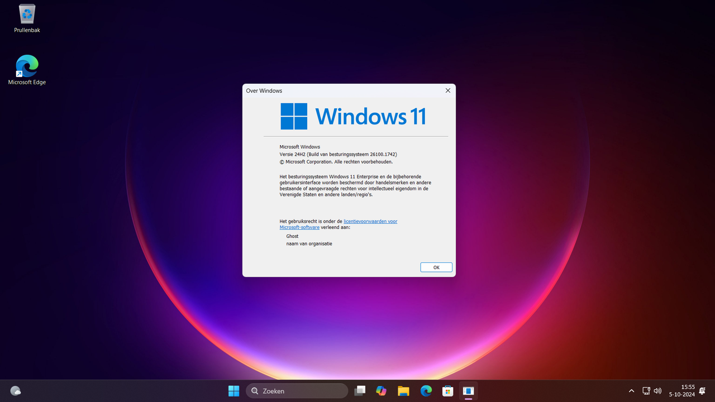The image size is (715, 402).
Task: Click the Windows 11 logo in the dialog
Action: [x=353, y=116]
